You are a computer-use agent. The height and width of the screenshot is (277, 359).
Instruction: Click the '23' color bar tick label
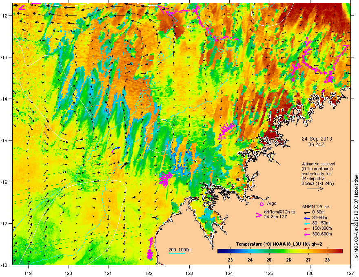230,260
